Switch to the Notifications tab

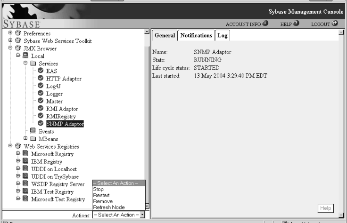pyautogui.click(x=196, y=36)
